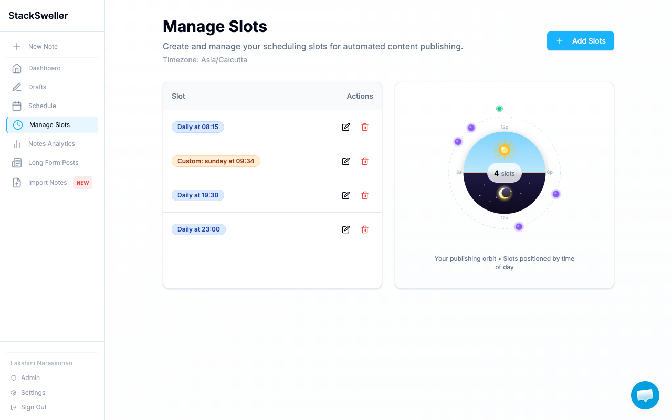Select the Manage Slots clock icon
Viewport: 672px width, 420px height.
[16, 124]
